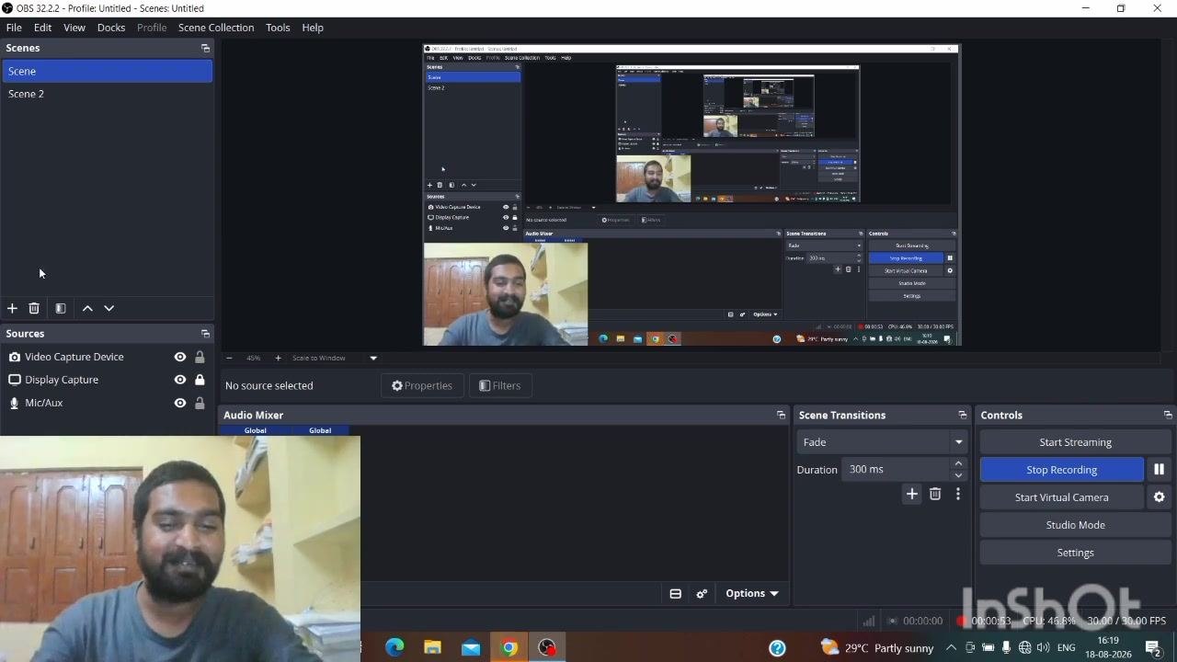Screen dimensions: 1177x662
Task: Open the Docks menu
Action: (111, 28)
